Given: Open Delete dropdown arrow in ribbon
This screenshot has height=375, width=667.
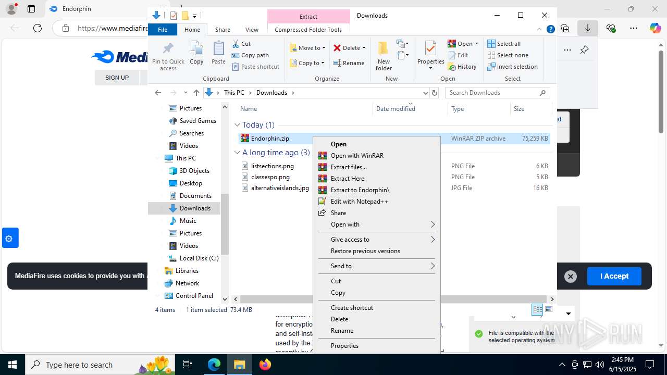Looking at the screenshot, I should click(x=364, y=48).
